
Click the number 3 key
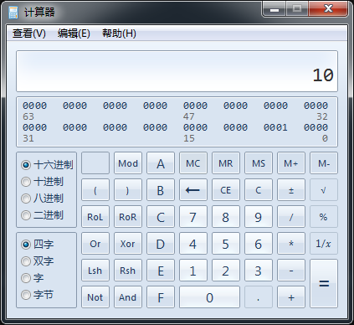click(x=259, y=271)
